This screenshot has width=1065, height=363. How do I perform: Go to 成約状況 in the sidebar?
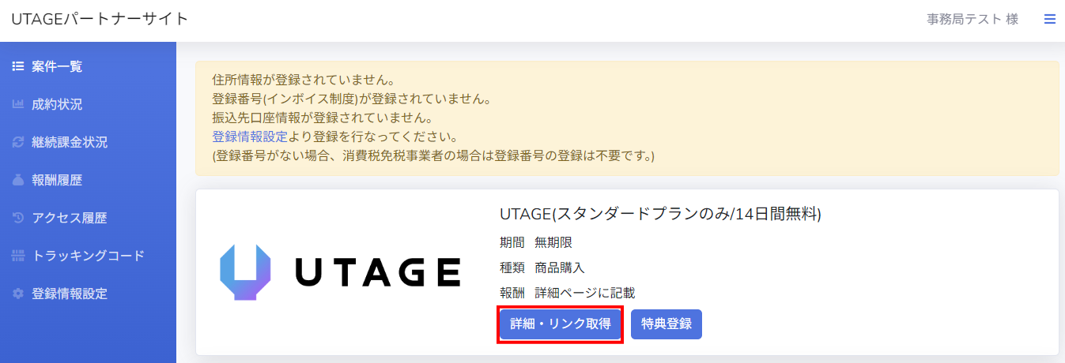pos(57,105)
